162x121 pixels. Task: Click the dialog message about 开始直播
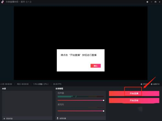coord(78,55)
